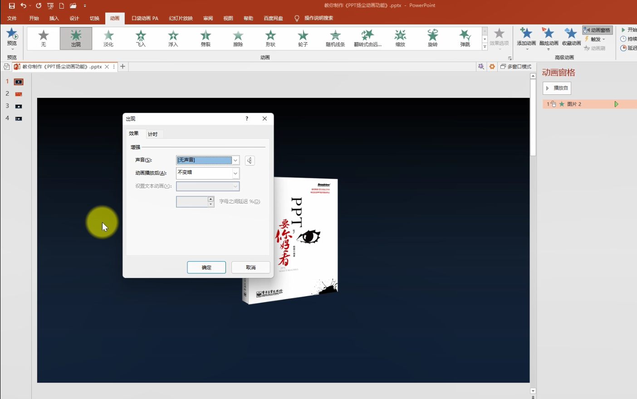Viewport: 637px width, 399px height.
Task: Select the 无 (none) animation effect
Action: click(x=44, y=38)
